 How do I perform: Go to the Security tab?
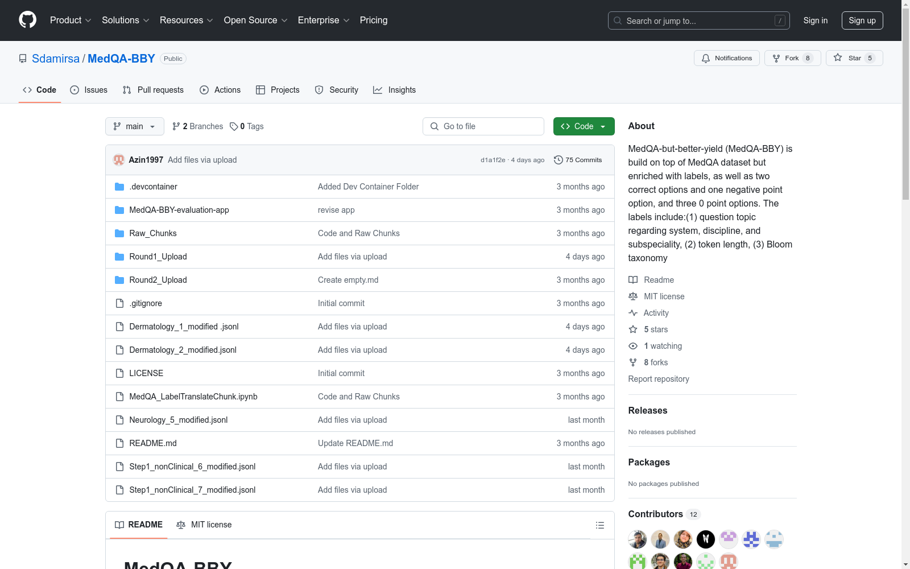click(x=337, y=90)
